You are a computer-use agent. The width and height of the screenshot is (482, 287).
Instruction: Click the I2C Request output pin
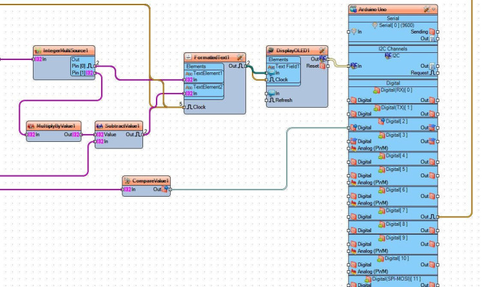pyautogui.click(x=438, y=73)
